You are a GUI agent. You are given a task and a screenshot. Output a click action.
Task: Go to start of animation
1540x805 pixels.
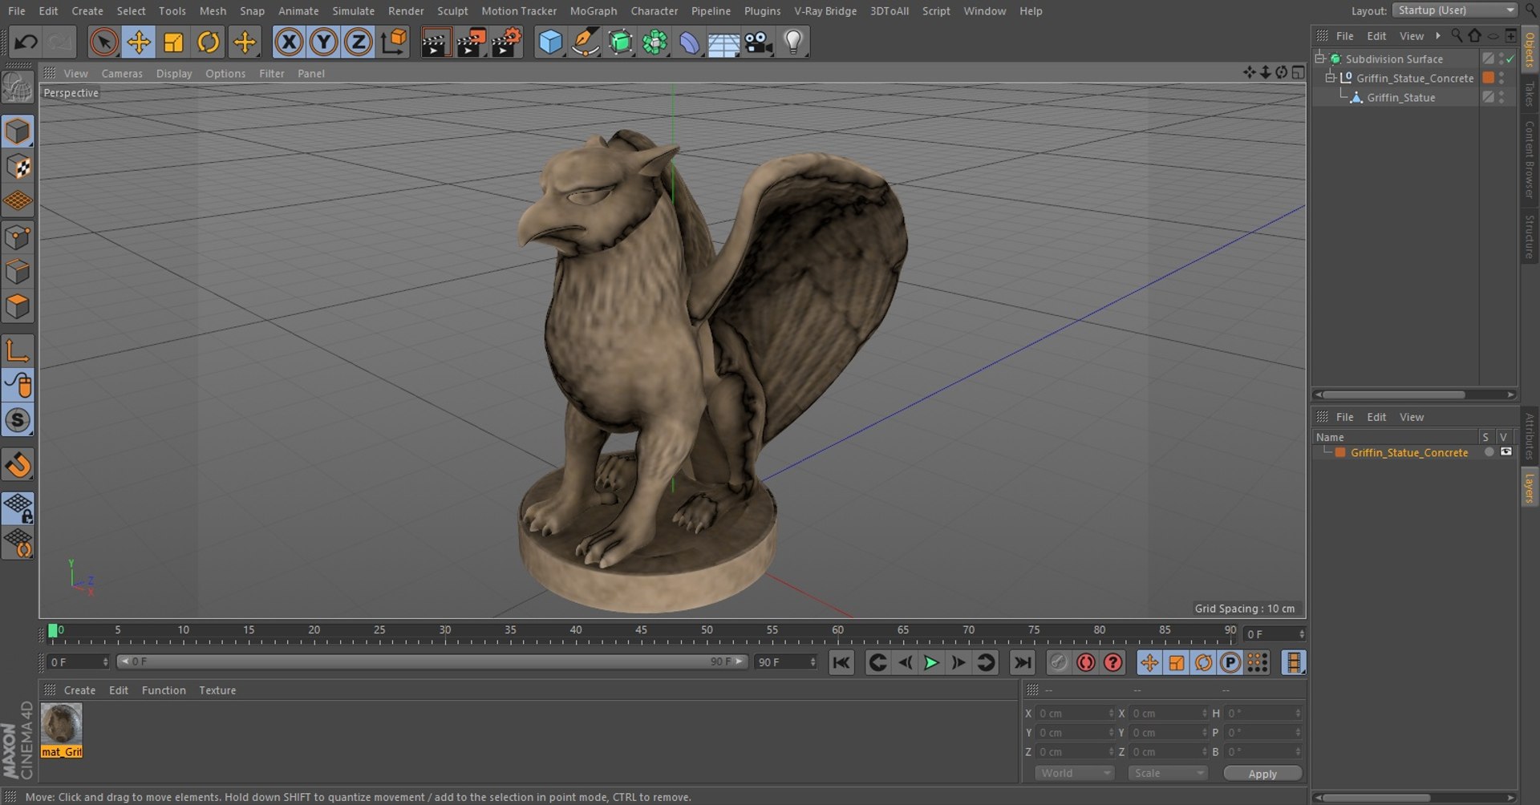pos(841,663)
